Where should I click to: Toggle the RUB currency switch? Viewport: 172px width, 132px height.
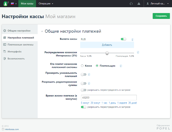pos(123,39)
